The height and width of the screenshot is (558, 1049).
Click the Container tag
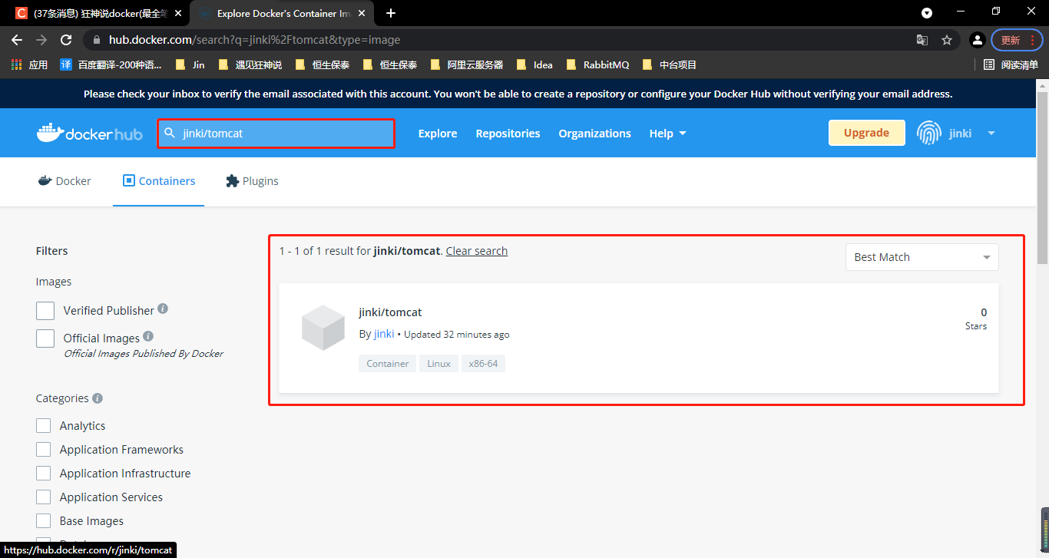point(387,364)
